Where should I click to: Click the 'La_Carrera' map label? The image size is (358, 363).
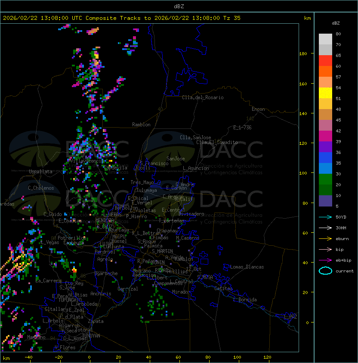click(x=48, y=281)
